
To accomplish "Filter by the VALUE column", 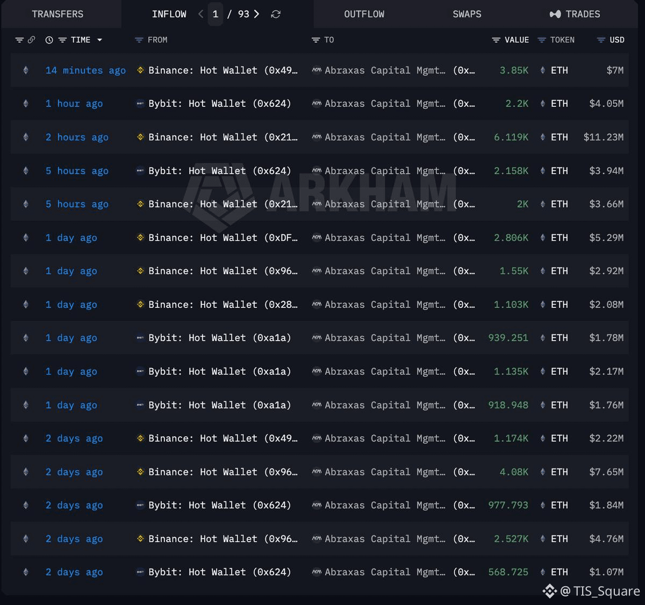I will point(496,40).
